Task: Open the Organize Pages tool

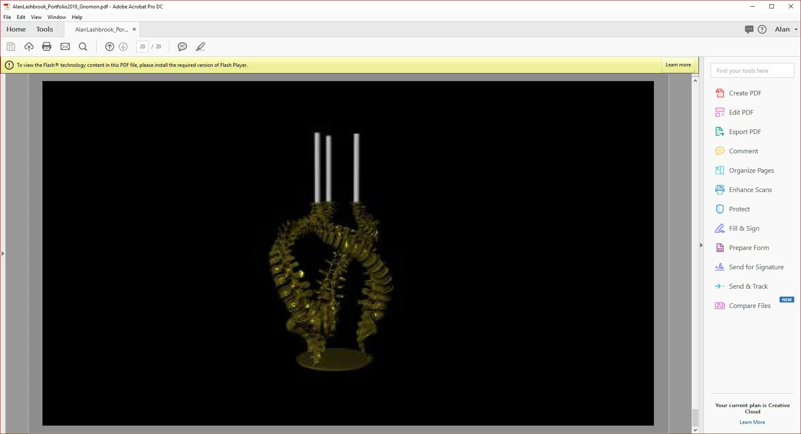Action: (745, 171)
